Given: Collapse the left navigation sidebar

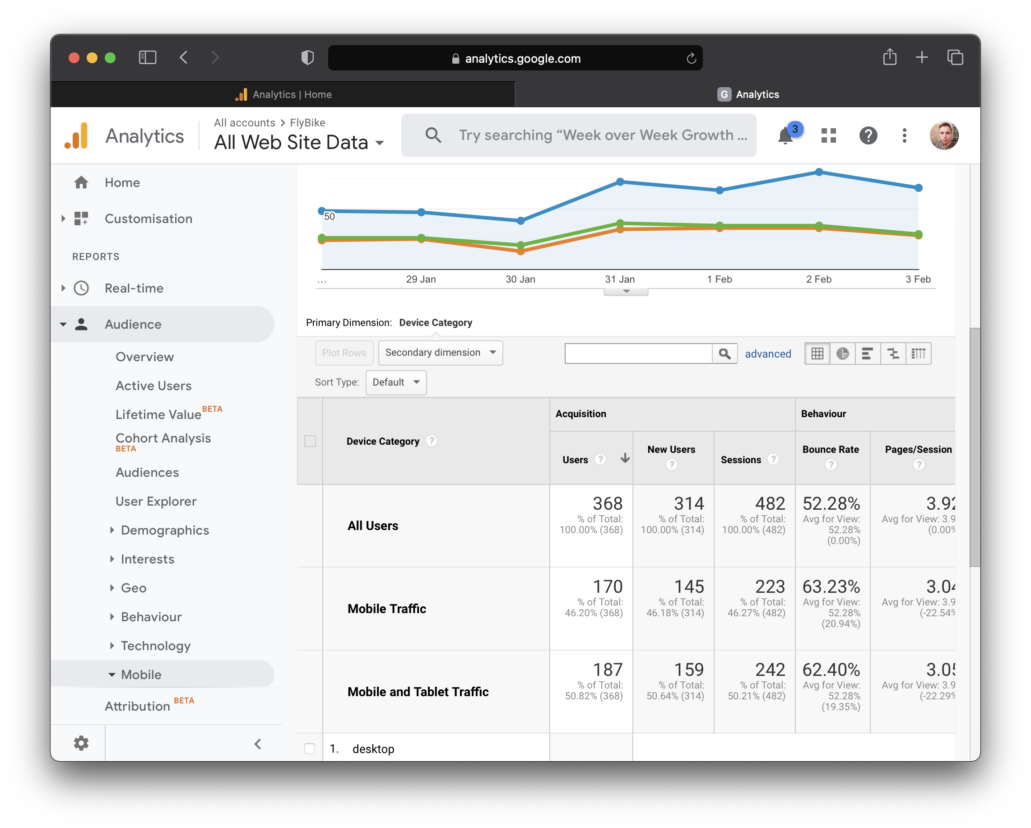Looking at the screenshot, I should click(x=258, y=744).
